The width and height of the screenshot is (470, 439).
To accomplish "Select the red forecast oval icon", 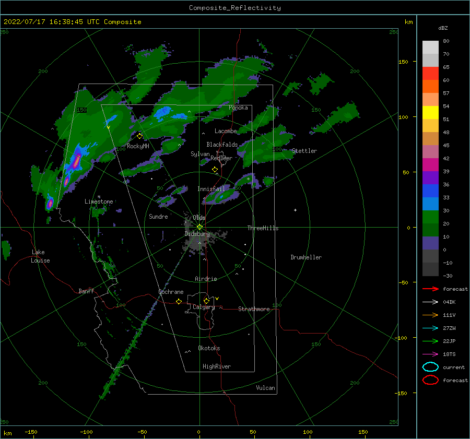I will pos(430,380).
